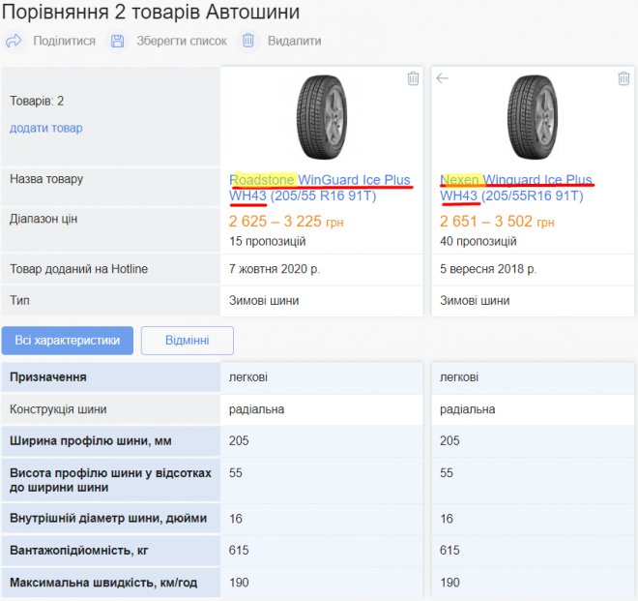
Task: Click the Поділитися text label
Action: tap(64, 41)
